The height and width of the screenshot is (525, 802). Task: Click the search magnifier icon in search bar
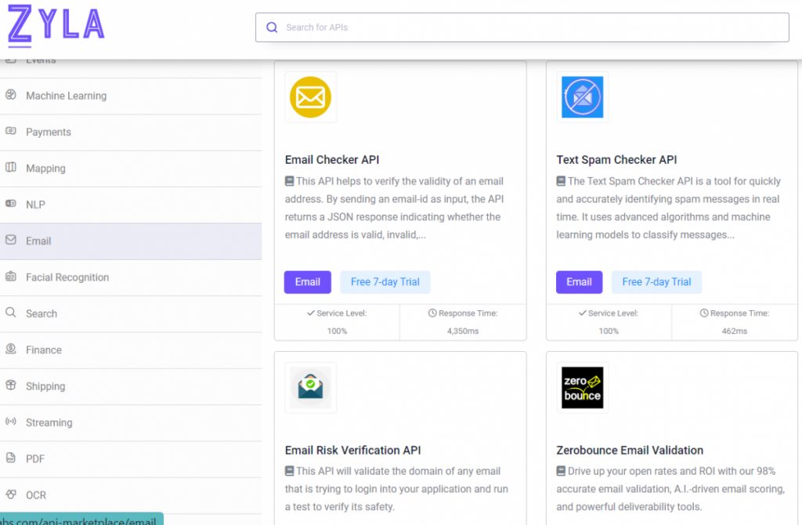click(x=272, y=27)
